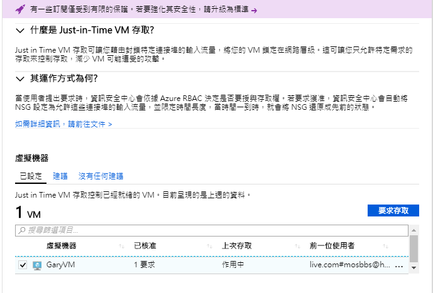
Task: Click the table scrollbar down arrow
Action: click(x=414, y=268)
